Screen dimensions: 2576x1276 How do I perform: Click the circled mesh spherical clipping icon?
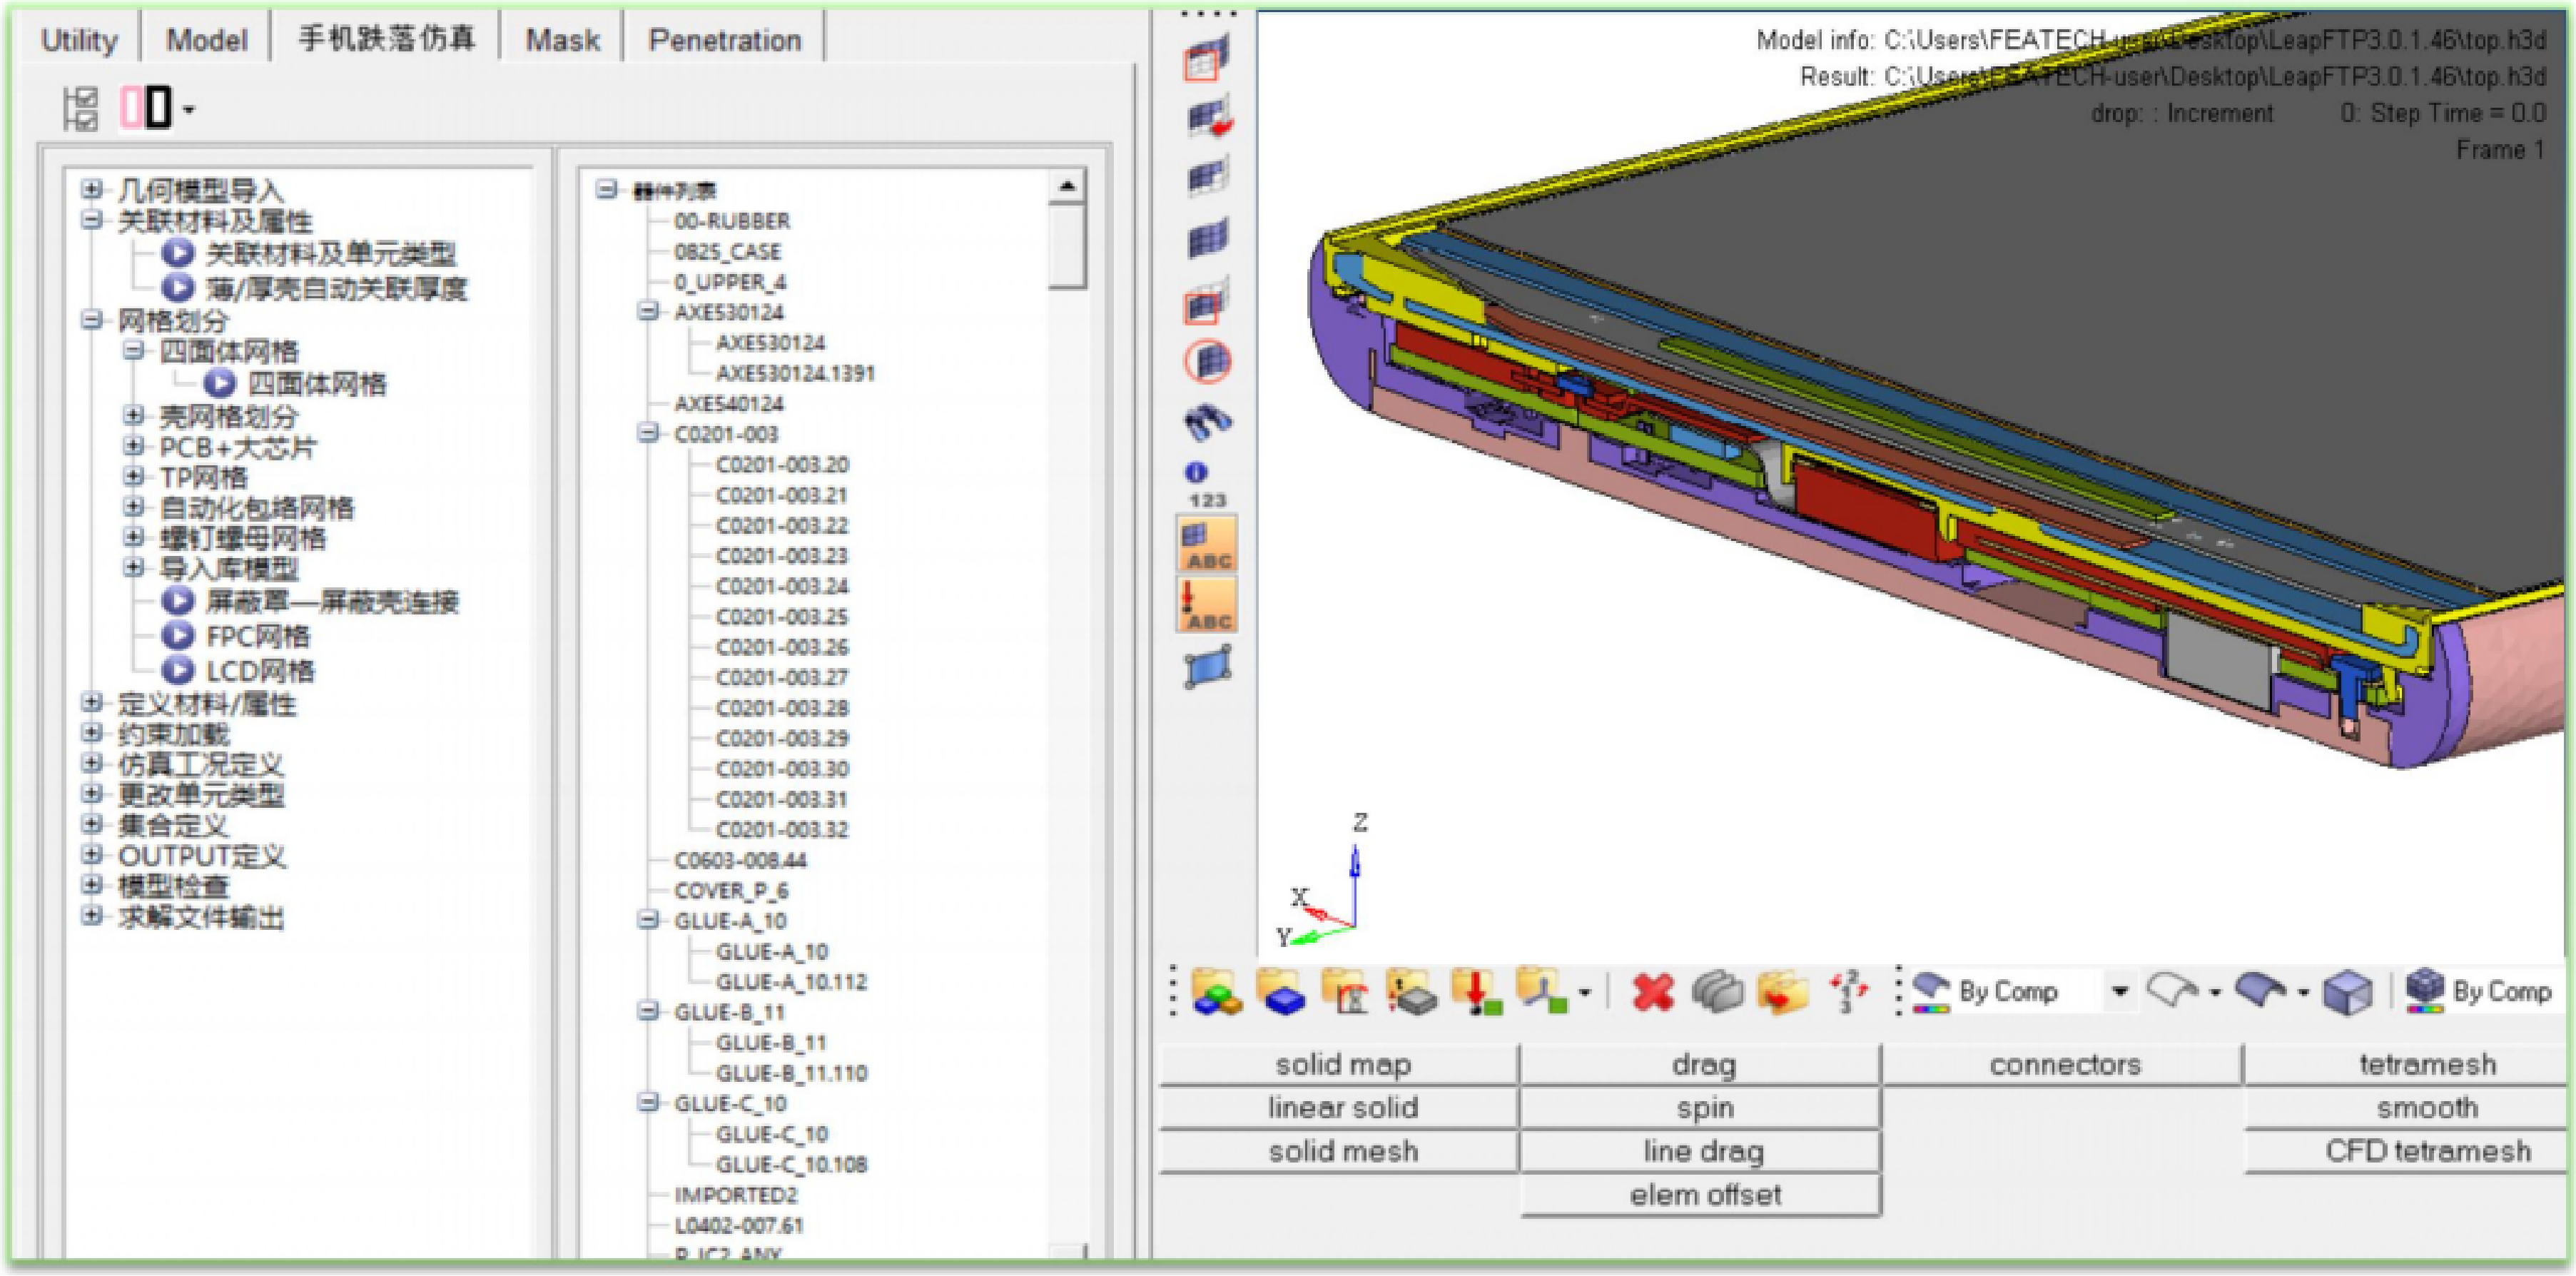[x=1208, y=362]
